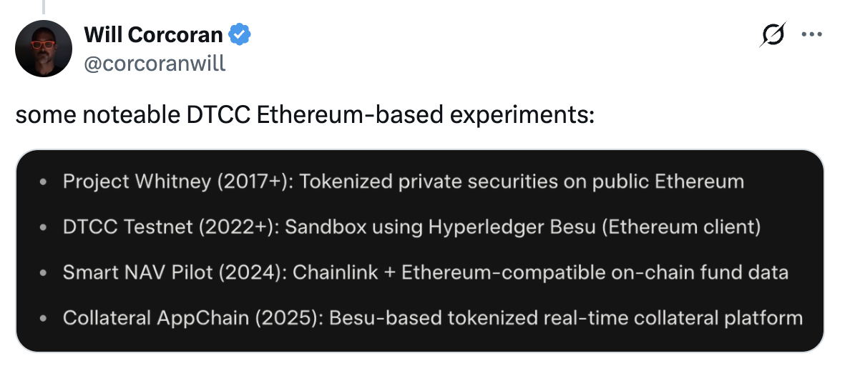Click the bullet before Collateral AppChain
This screenshot has width=845, height=371.
[44, 318]
